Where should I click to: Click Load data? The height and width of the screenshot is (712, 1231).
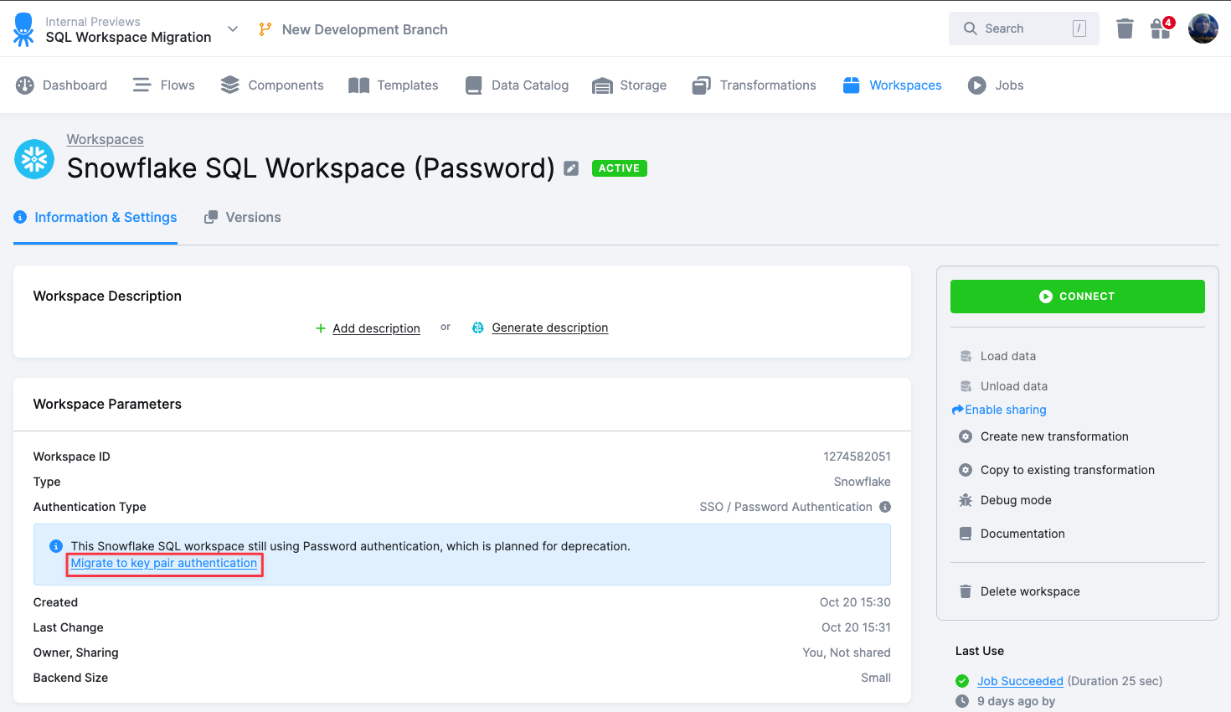(1007, 356)
